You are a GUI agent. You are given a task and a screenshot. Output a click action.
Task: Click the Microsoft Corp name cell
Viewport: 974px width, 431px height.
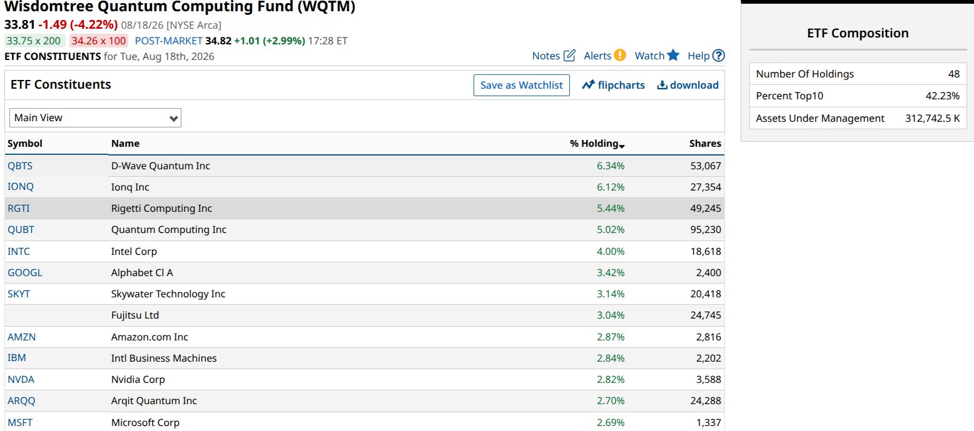point(145,422)
